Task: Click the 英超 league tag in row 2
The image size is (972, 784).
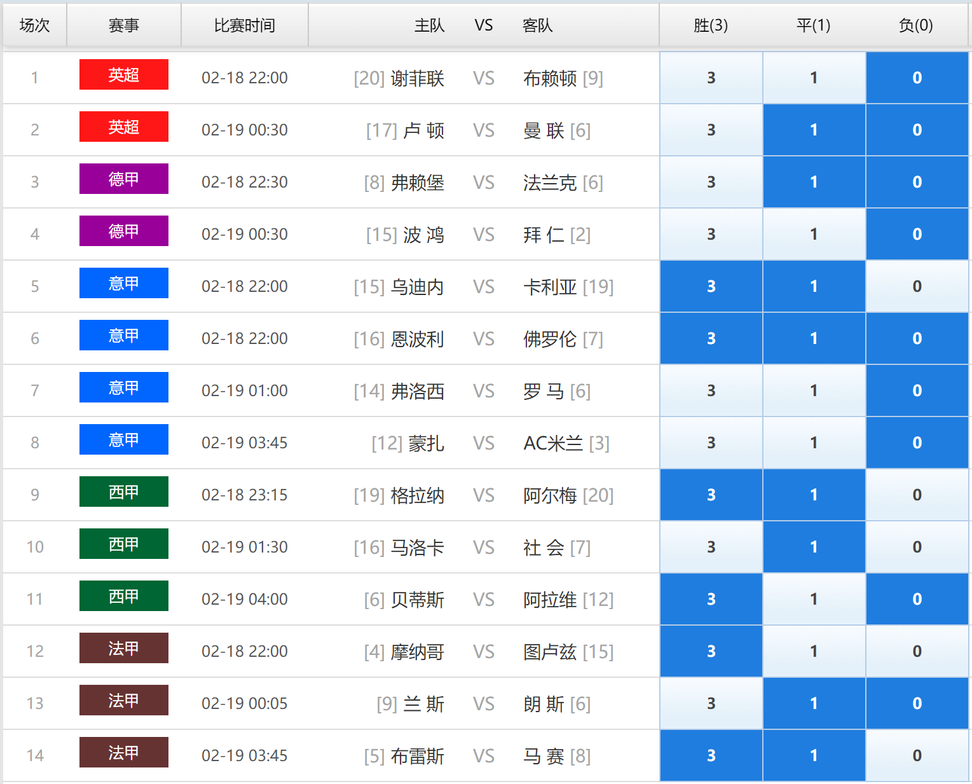Action: [x=124, y=127]
